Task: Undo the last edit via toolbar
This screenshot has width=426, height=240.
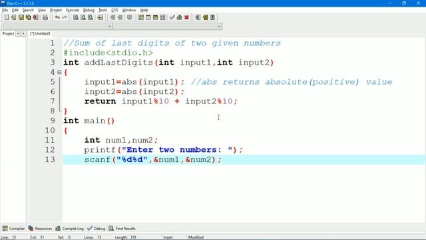Action: tap(57, 17)
